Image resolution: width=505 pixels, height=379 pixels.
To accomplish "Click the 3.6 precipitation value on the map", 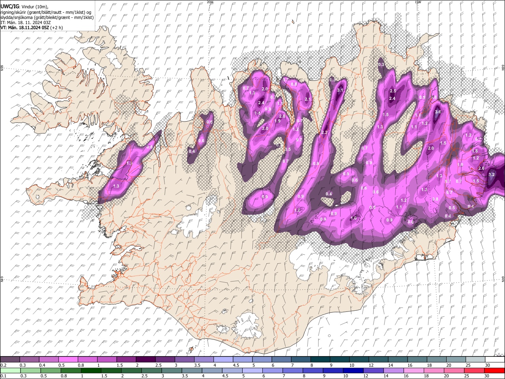I will coord(438,112).
